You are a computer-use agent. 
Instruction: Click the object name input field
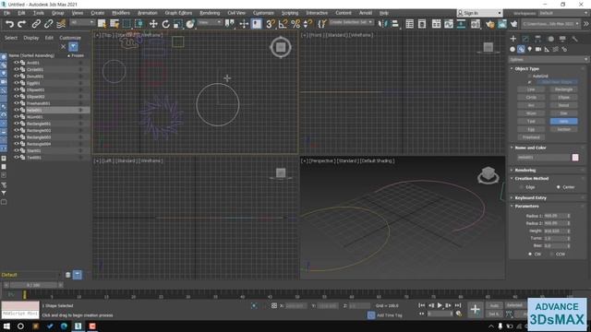point(543,158)
